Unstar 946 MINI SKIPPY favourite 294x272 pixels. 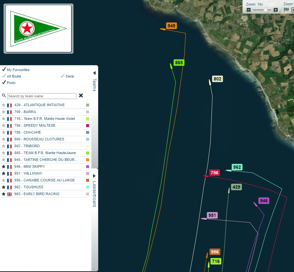click(4, 167)
